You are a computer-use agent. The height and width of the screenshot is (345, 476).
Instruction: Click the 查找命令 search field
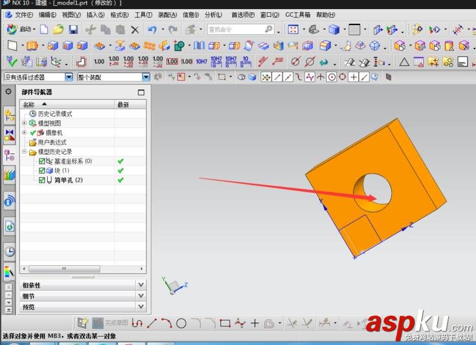pyautogui.click(x=241, y=30)
